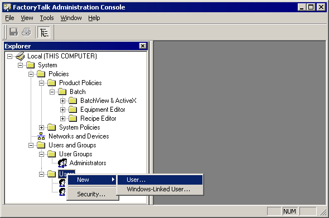Image resolution: width=329 pixels, height=218 pixels.
Task: Toggle the Explorer tree view toolbar button
Action: pos(43,32)
